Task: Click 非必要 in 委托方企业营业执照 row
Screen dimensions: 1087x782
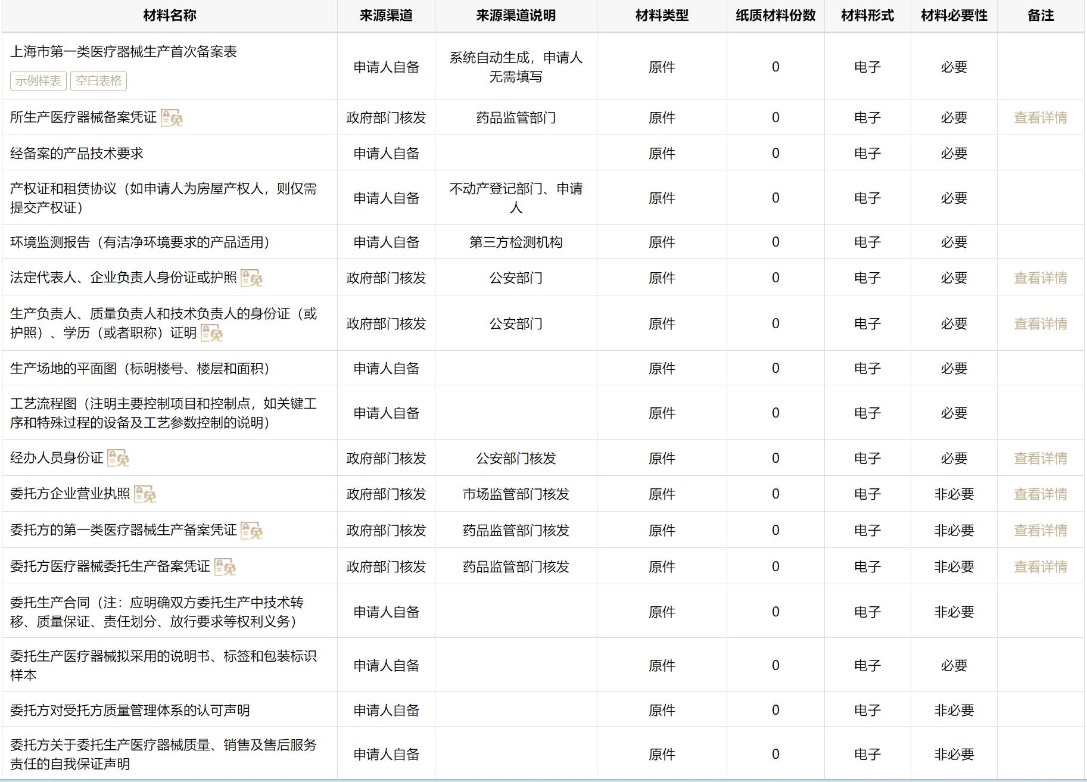Action: [954, 494]
